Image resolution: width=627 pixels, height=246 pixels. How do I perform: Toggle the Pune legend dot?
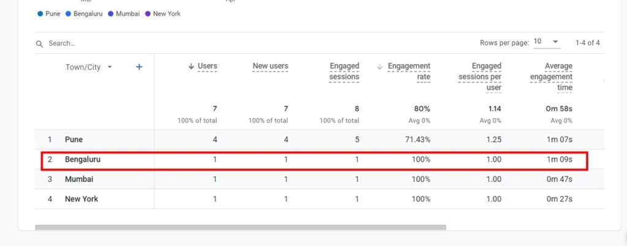(40, 13)
